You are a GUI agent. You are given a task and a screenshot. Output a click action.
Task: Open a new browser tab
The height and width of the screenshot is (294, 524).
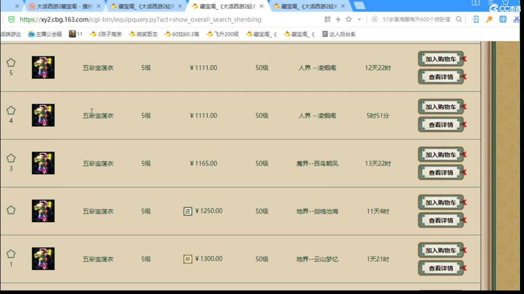pyautogui.click(x=359, y=5)
